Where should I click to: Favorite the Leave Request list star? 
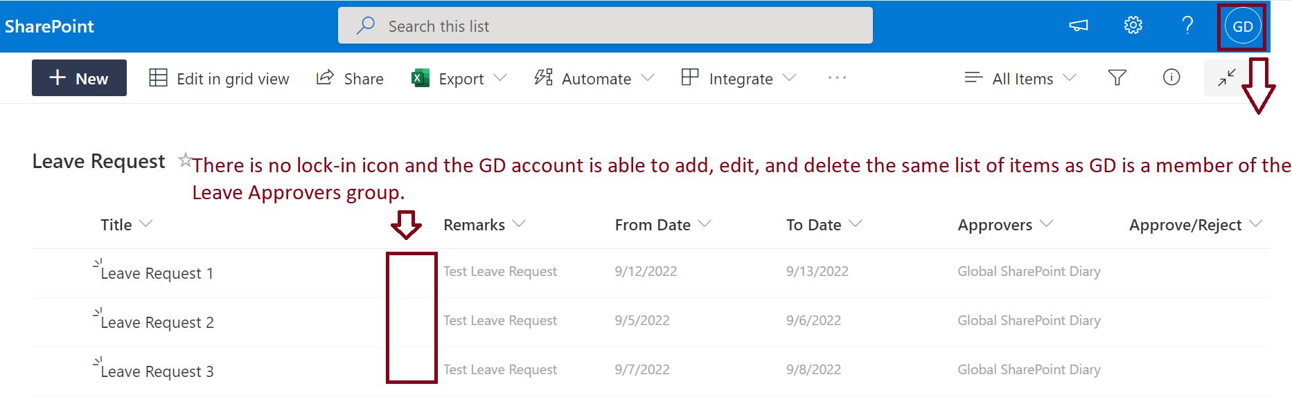(x=184, y=160)
